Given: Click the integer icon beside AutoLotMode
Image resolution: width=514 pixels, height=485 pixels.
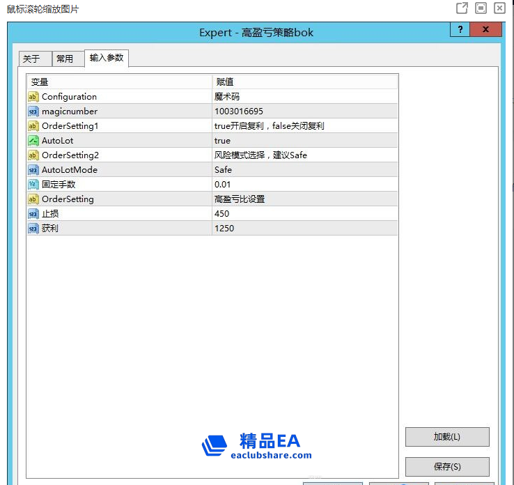Looking at the screenshot, I should pos(33,170).
